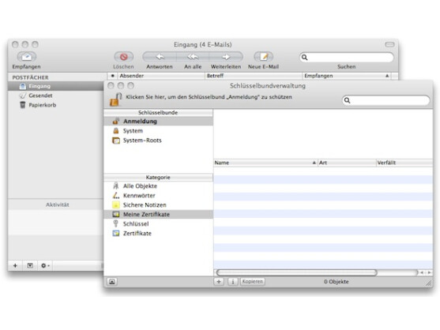Screen dimensions: 440x330
Task: Compose with the Neue E-Mail icon
Action: point(263,57)
